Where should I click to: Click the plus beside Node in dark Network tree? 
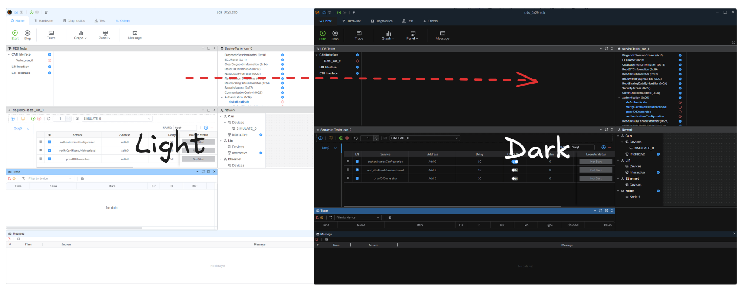coord(658,191)
